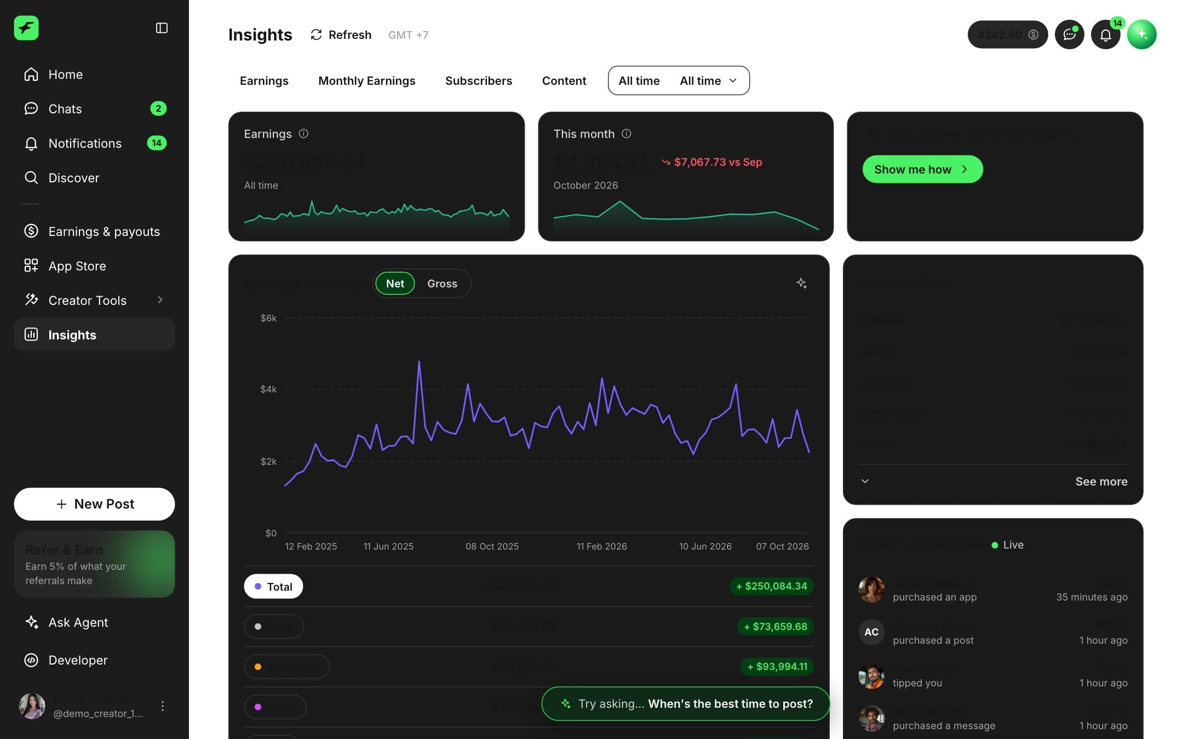Switch to the Content tab

pyautogui.click(x=564, y=80)
